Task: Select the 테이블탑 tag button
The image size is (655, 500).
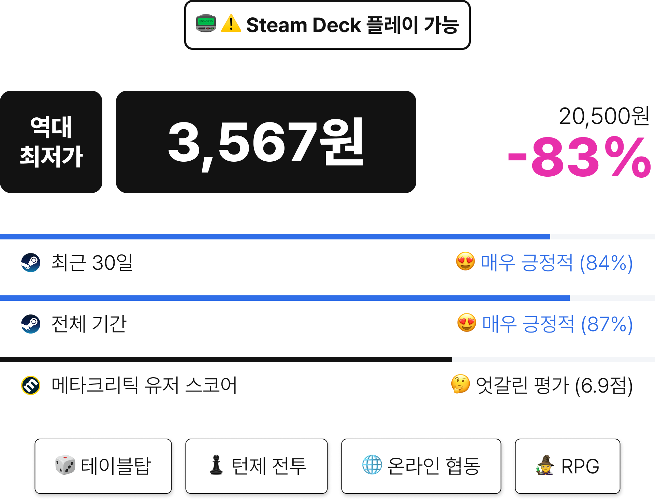Action: click(x=103, y=466)
